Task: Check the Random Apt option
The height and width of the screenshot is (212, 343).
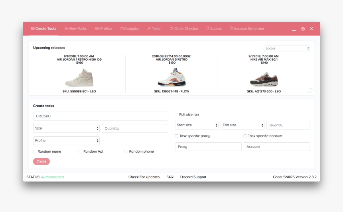Action: [80, 151]
